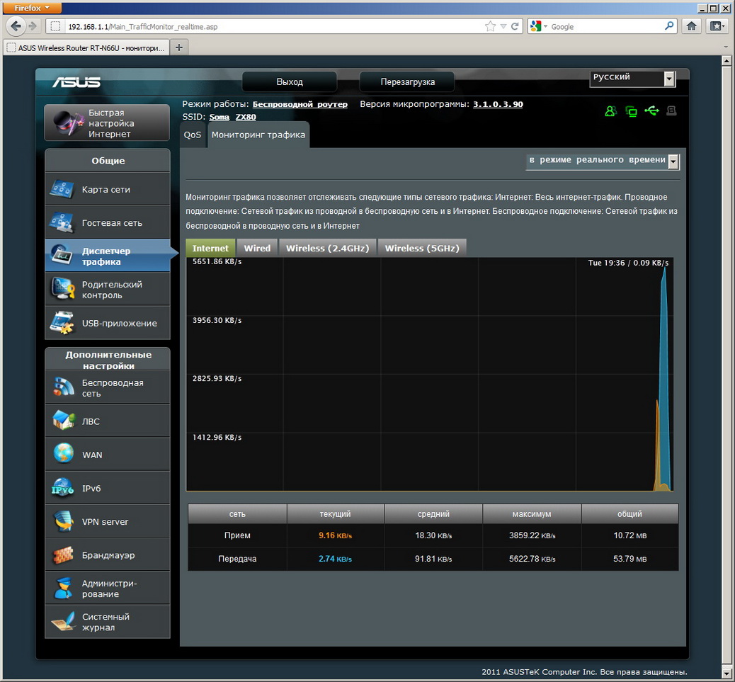The image size is (735, 682).
Task: Click the Firefox home button
Action: [692, 26]
